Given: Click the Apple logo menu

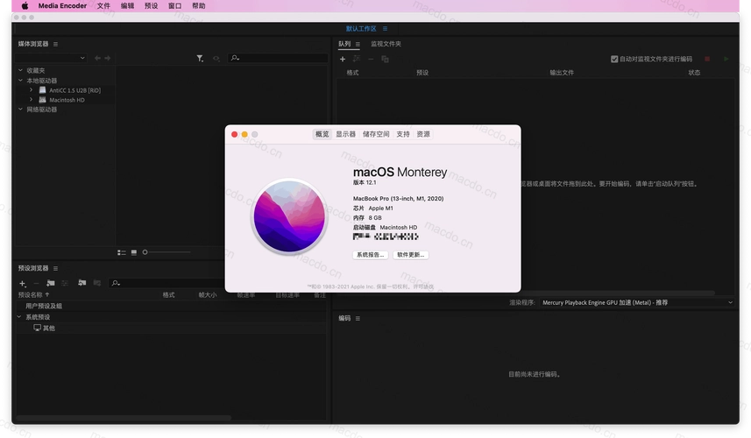Looking at the screenshot, I should 25,6.
